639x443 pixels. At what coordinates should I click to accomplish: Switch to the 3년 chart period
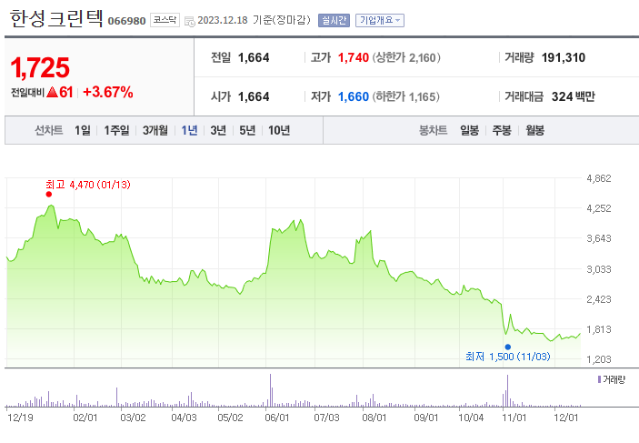point(218,130)
